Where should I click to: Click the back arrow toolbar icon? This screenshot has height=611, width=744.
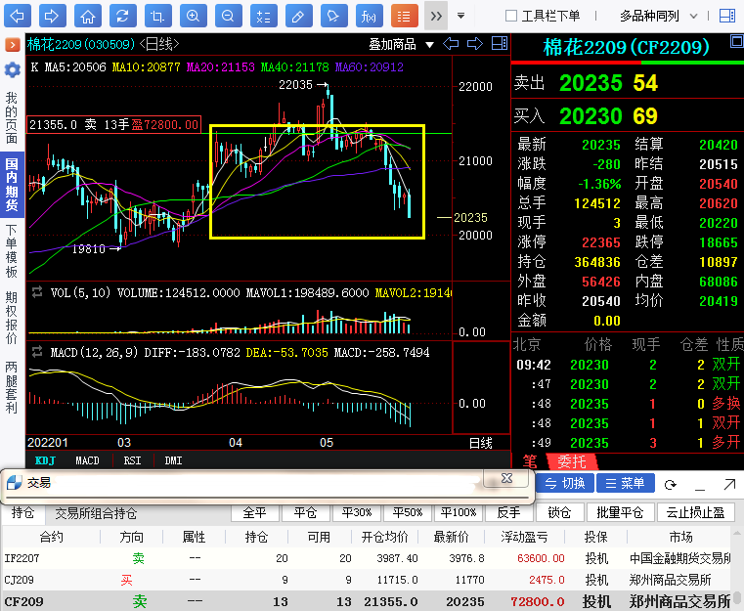tap(19, 16)
